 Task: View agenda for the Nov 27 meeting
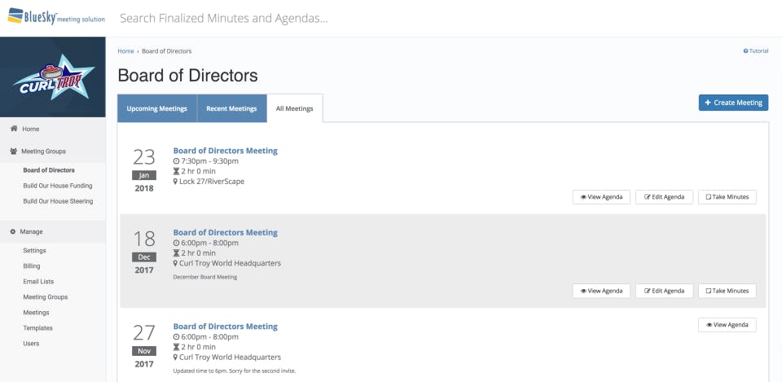coord(727,325)
